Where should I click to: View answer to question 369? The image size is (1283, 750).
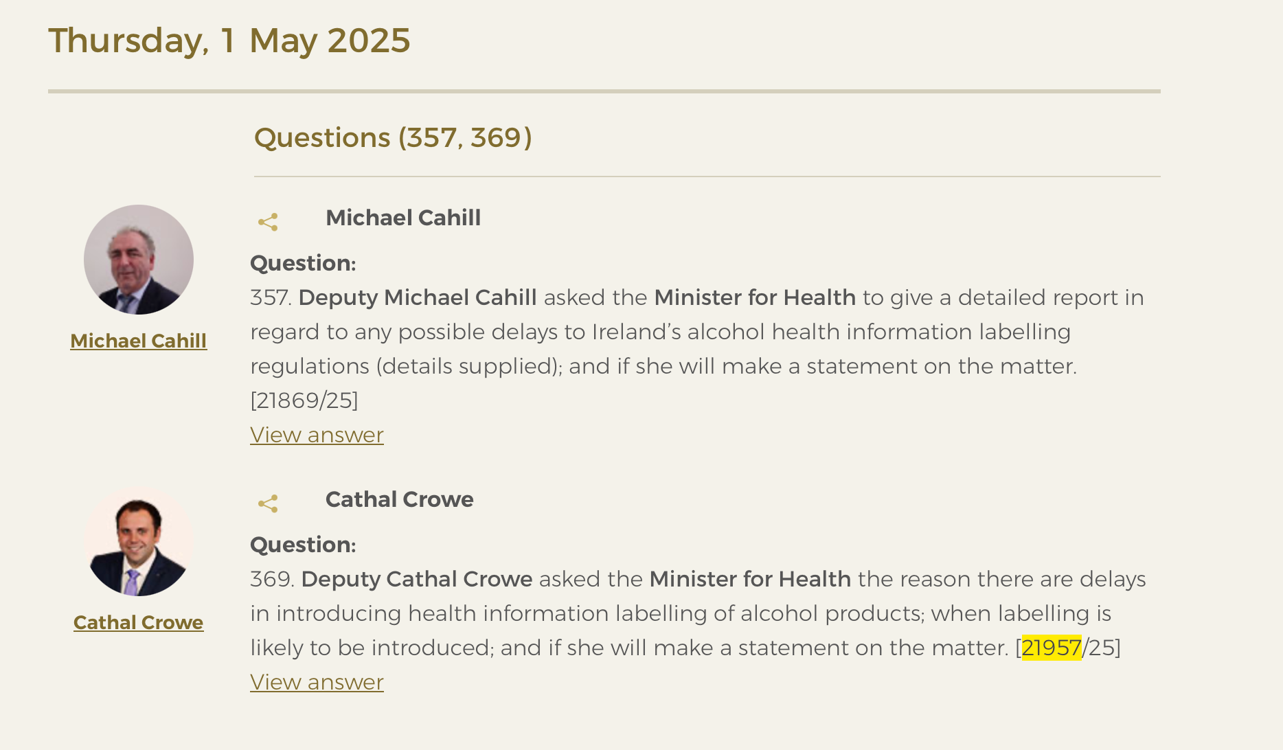tap(317, 682)
